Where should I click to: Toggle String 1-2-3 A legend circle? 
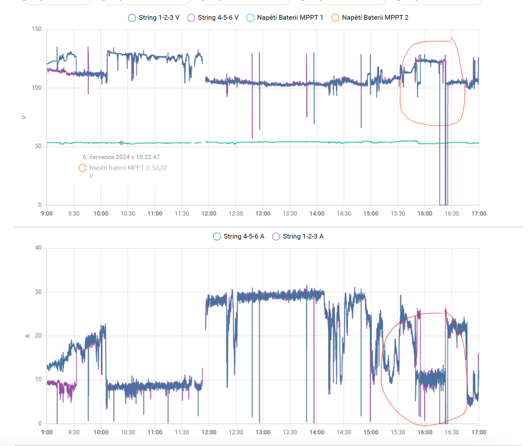(x=276, y=236)
